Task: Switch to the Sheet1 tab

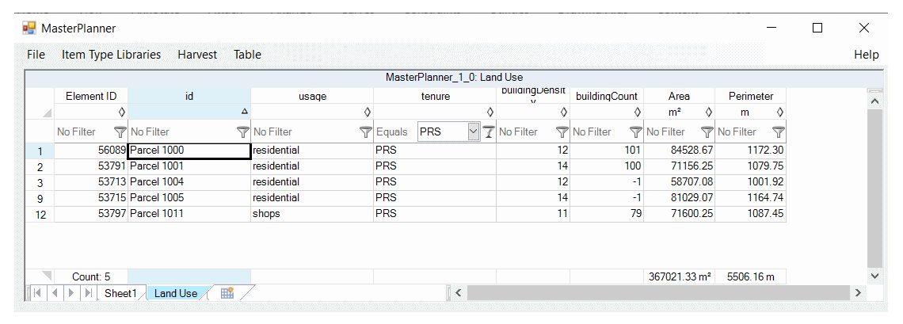Action: [x=120, y=293]
